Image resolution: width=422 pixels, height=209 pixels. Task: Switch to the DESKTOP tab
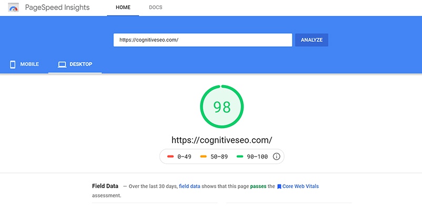pos(75,65)
